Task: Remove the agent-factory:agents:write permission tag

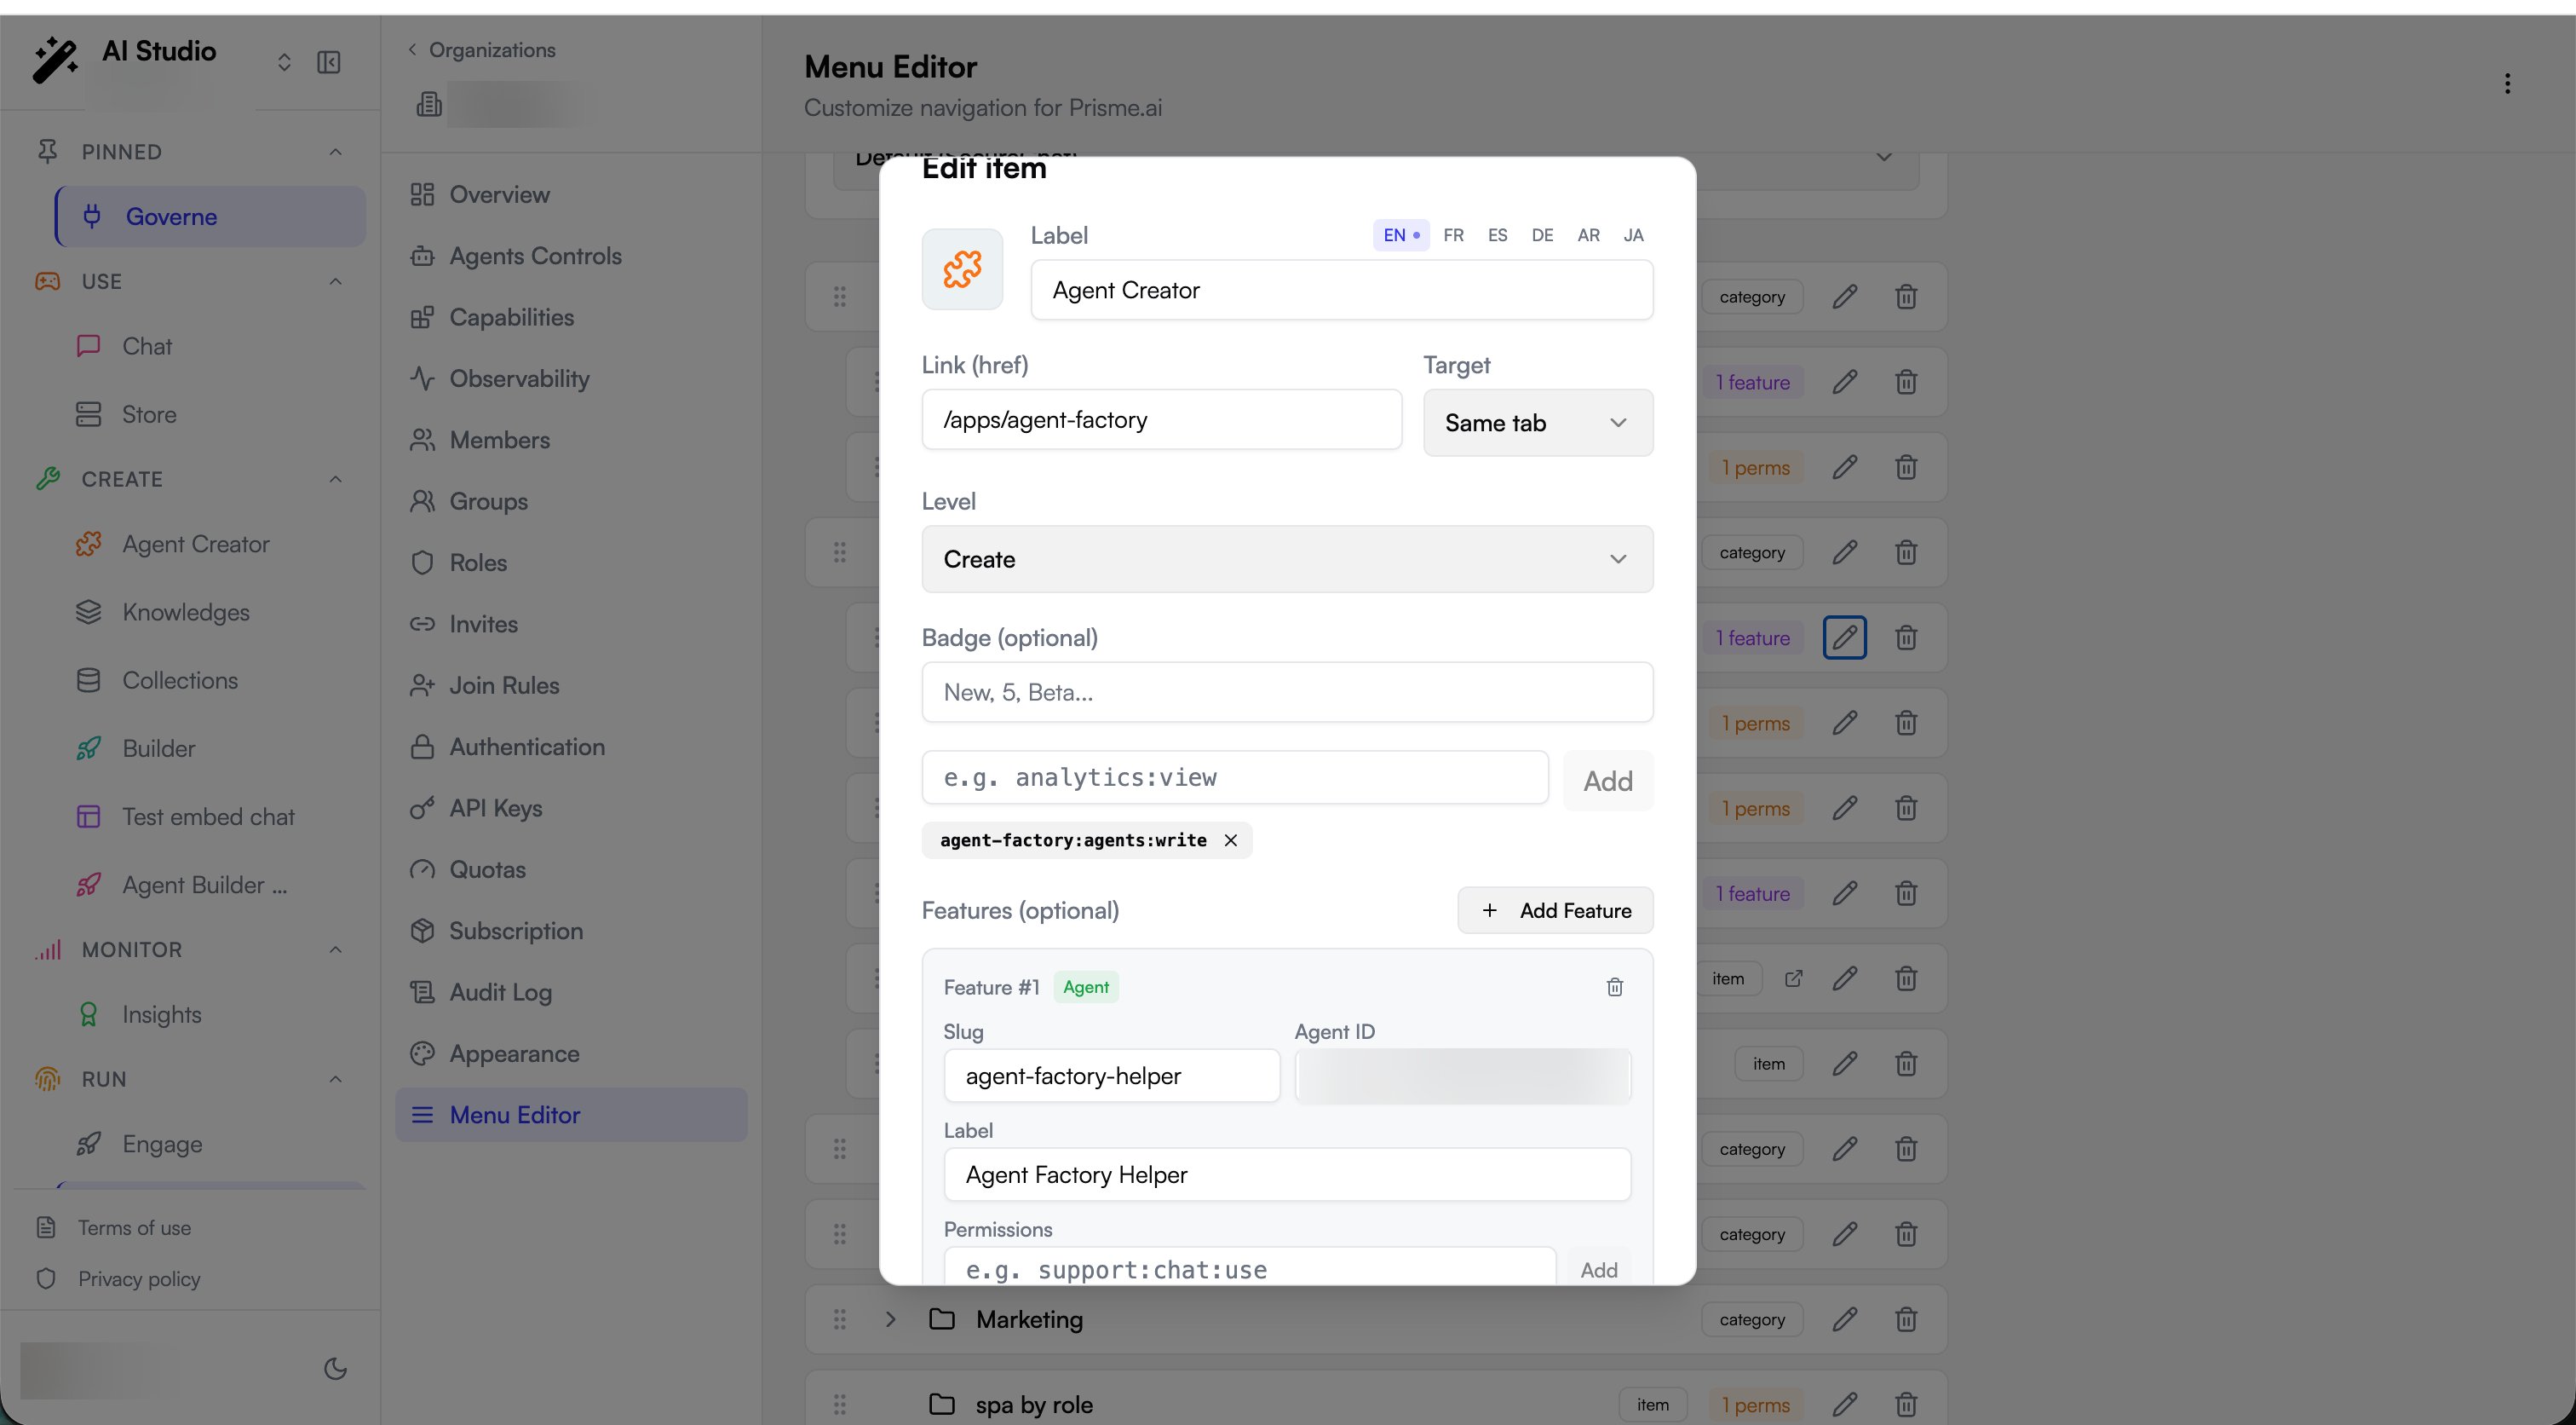Action: [1231, 840]
